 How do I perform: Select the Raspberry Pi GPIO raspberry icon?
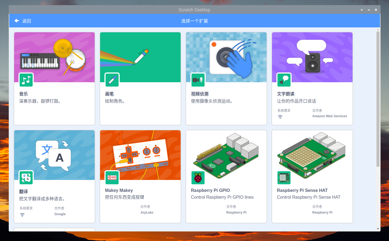tap(198, 178)
